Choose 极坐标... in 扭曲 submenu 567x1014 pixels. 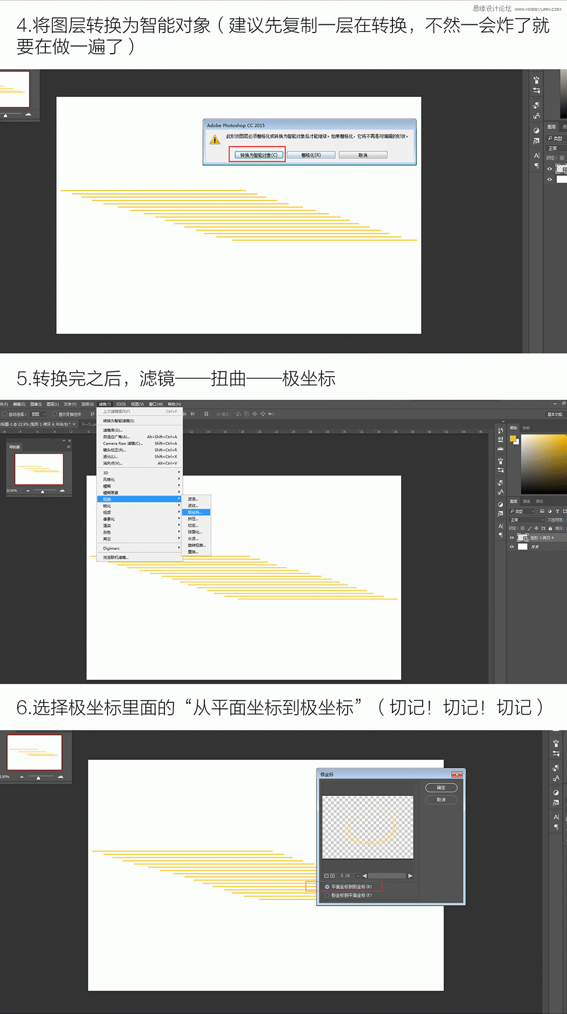[196, 512]
